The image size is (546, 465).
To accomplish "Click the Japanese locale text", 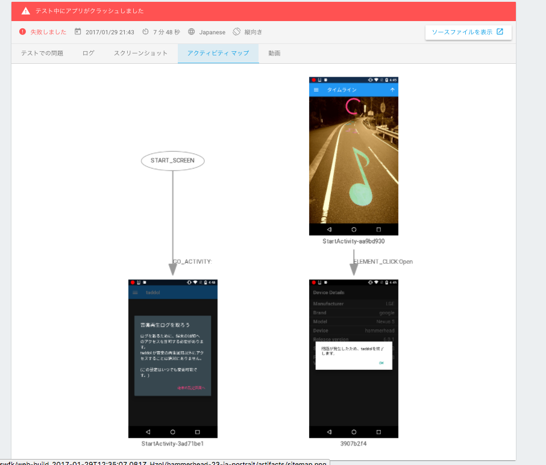I will [x=212, y=33].
